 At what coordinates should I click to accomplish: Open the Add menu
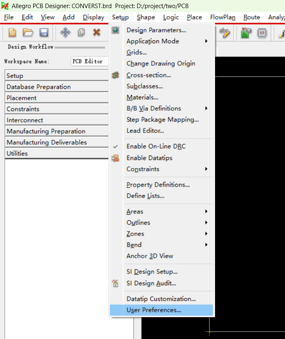(x=69, y=17)
